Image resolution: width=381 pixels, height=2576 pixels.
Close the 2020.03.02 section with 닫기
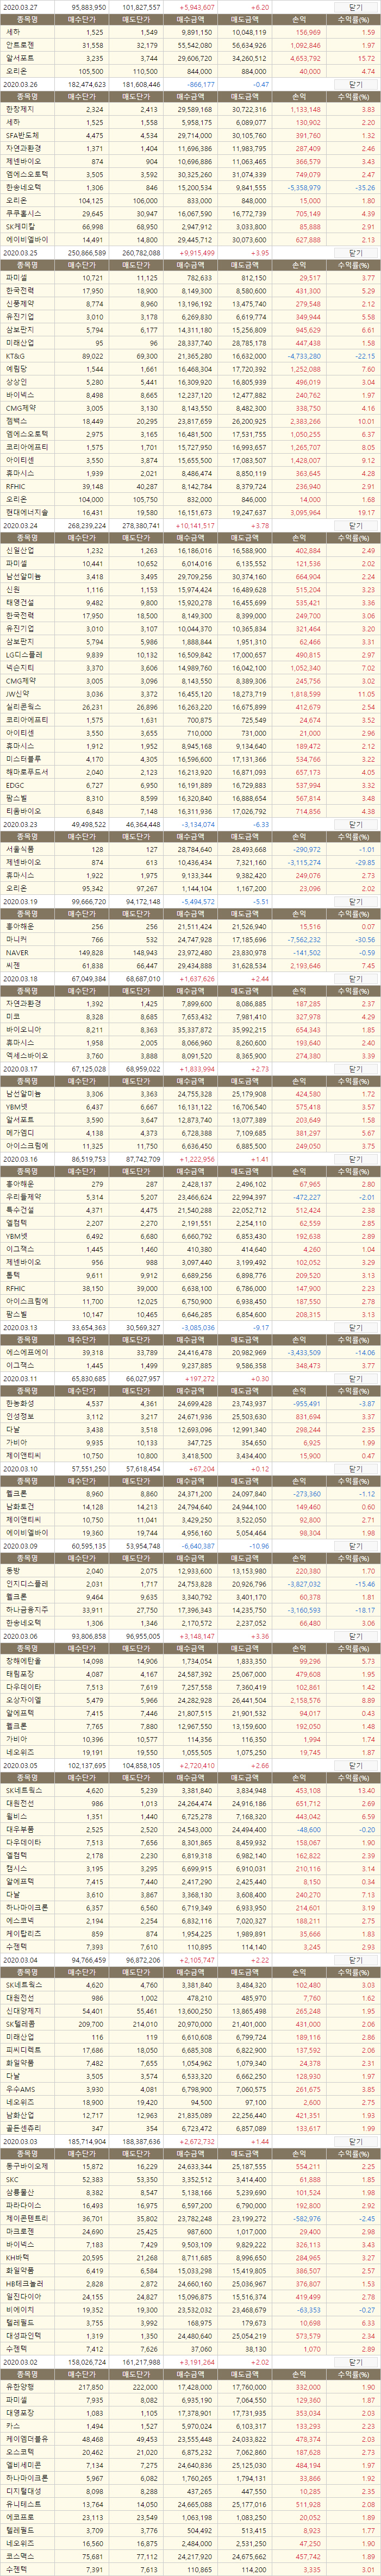pyautogui.click(x=355, y=2361)
